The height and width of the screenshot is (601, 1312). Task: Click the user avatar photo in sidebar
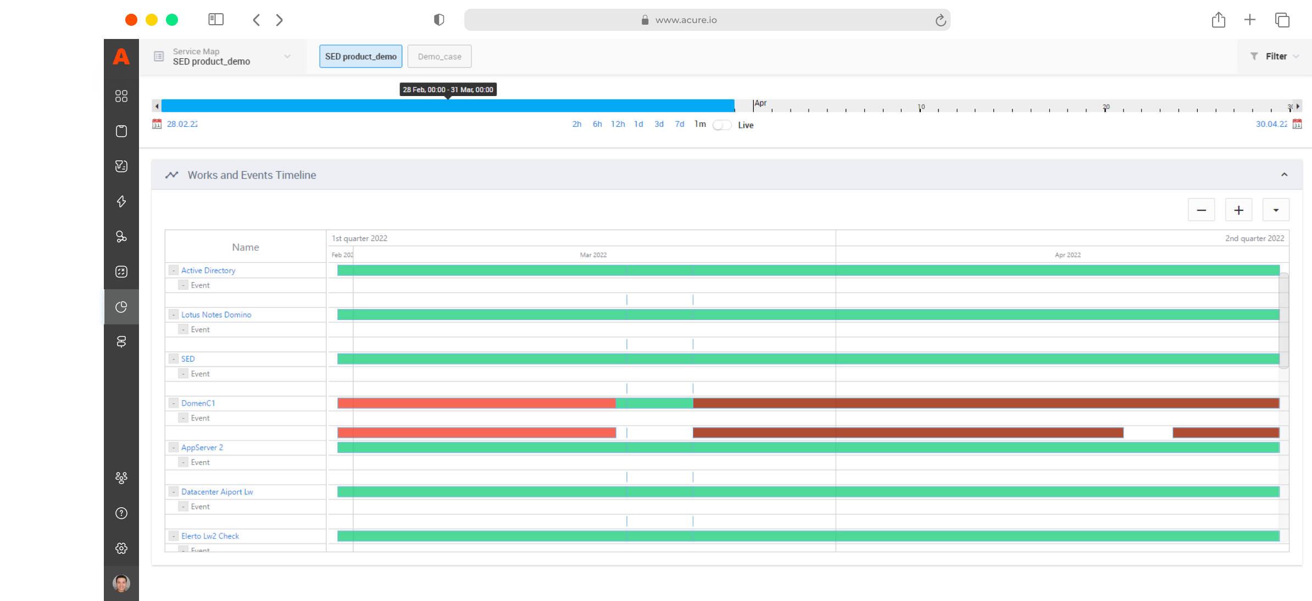point(121,583)
